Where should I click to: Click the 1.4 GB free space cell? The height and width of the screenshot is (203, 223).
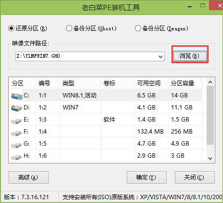[x=146, y=120]
